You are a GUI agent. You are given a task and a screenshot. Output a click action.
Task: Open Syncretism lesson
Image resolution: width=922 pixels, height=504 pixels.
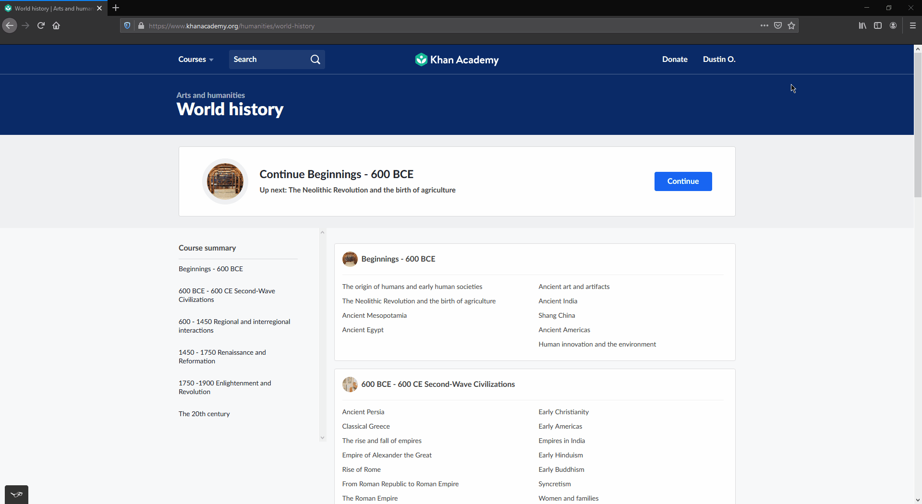point(555,484)
